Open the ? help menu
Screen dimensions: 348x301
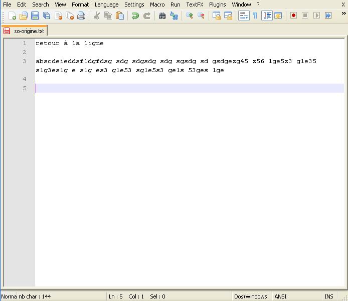[x=258, y=5]
